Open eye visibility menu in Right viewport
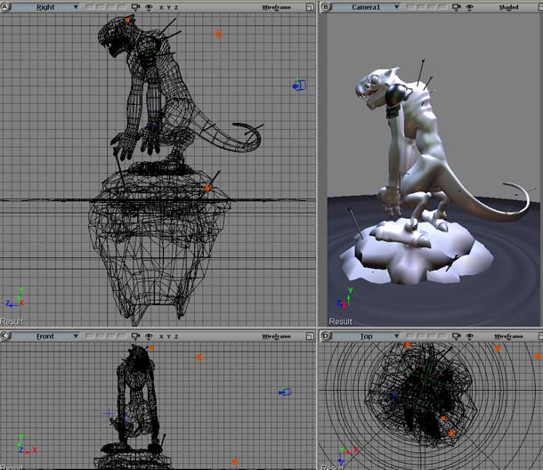Viewport: 543px width, 470px height. coord(149,7)
